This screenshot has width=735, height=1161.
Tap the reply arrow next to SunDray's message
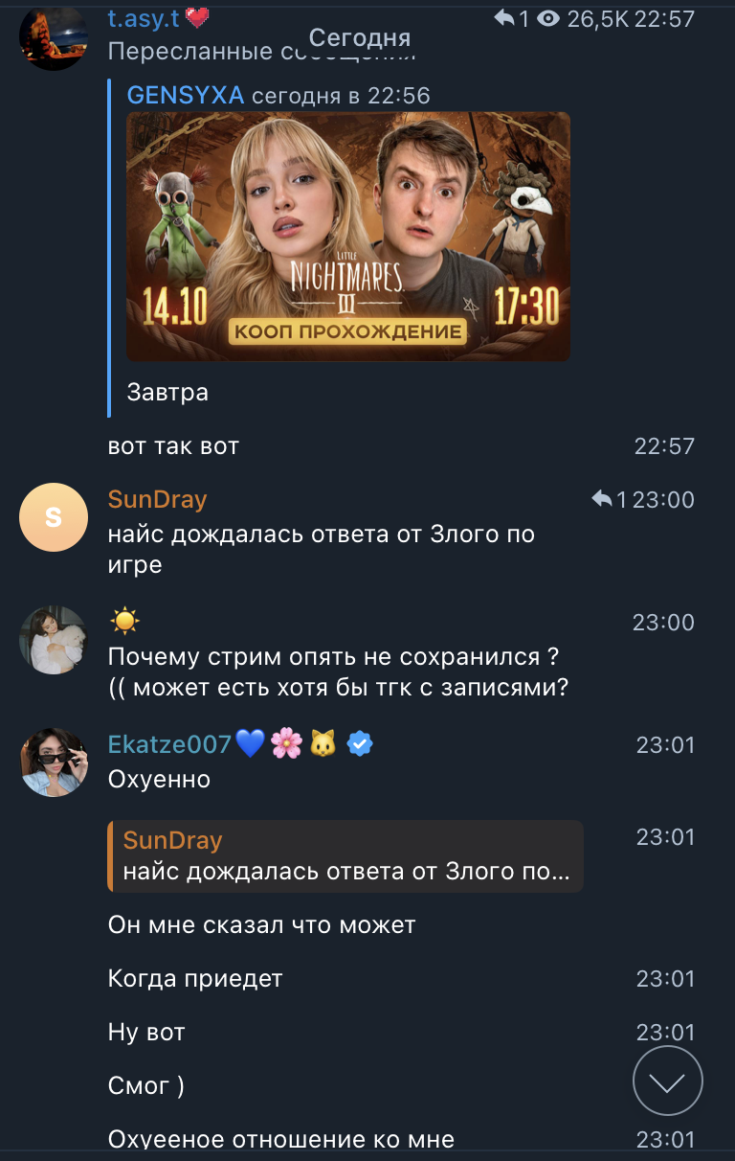(x=609, y=499)
